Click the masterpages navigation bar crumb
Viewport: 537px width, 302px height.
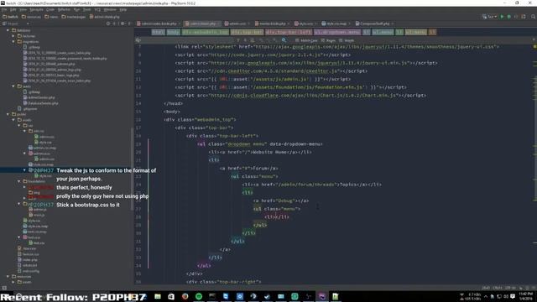click(x=74, y=17)
